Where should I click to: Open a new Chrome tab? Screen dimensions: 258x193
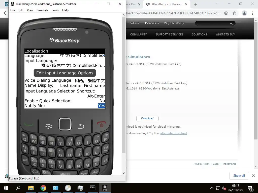[x=196, y=4]
